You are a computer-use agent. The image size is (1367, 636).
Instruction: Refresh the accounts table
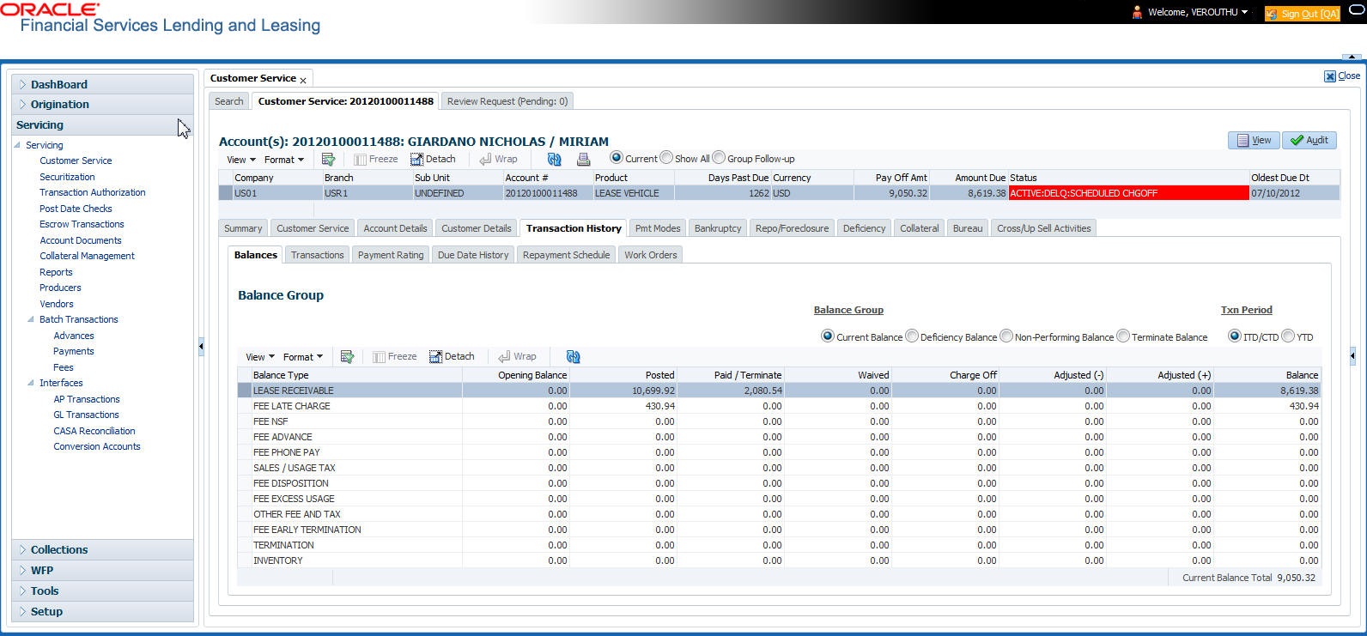coord(555,159)
